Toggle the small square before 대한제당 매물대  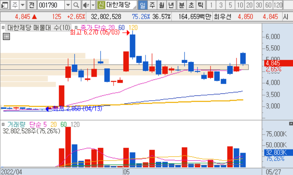point(3,28)
